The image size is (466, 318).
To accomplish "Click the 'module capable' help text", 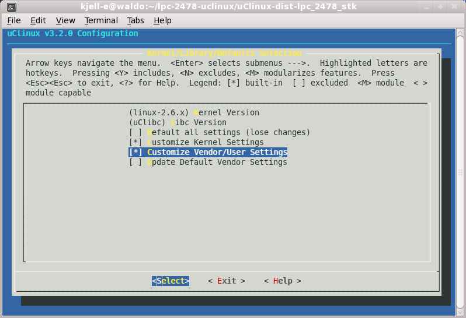I will (58, 93).
